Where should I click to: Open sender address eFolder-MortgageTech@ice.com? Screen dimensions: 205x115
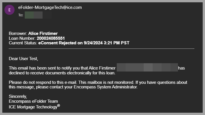click(46, 7)
